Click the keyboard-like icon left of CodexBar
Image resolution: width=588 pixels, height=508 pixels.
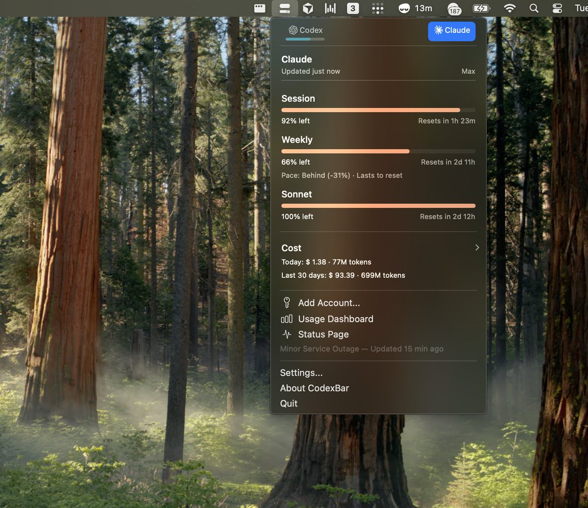[260, 8]
